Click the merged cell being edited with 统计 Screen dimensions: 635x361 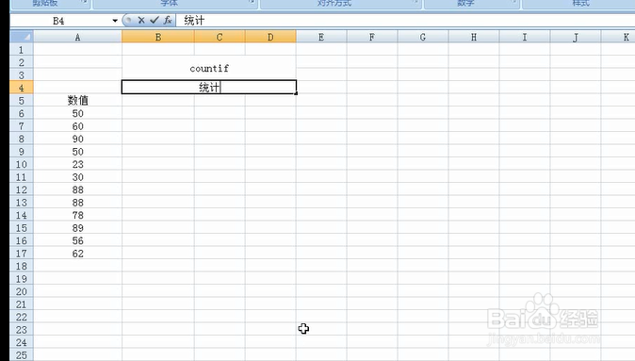(209, 87)
